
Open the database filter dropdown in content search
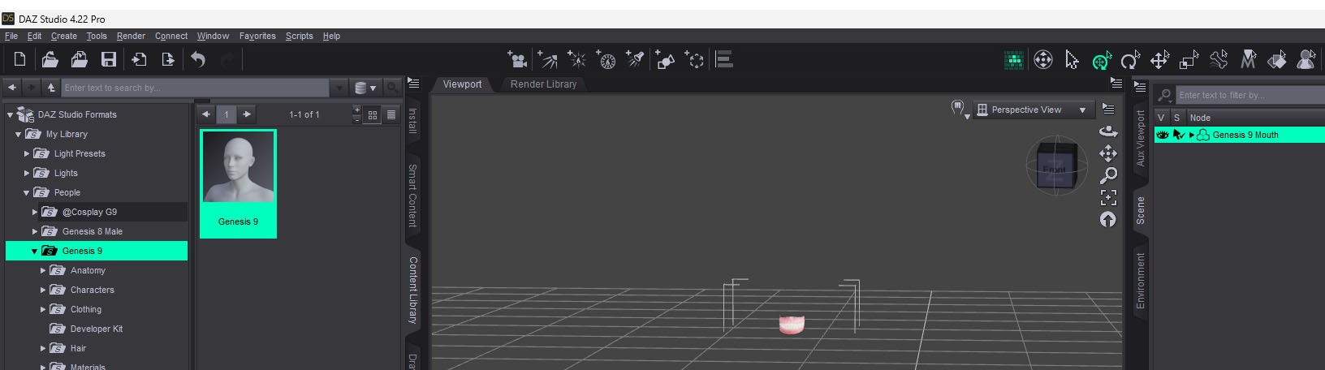365,88
